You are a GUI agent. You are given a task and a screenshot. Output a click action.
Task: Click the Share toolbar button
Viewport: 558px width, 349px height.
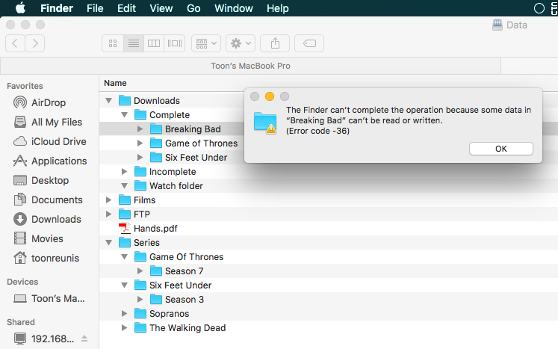coord(275,43)
